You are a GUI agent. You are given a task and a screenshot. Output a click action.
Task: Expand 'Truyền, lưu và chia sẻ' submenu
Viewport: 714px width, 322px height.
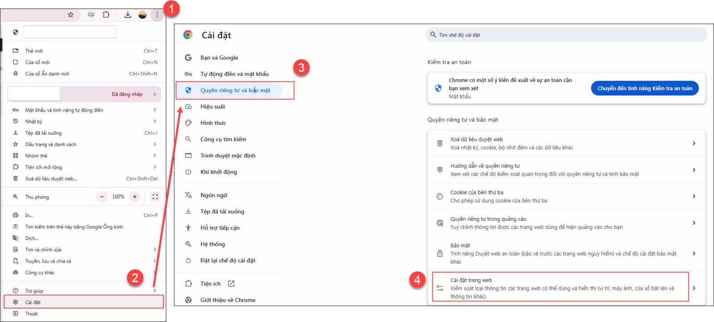click(x=85, y=261)
